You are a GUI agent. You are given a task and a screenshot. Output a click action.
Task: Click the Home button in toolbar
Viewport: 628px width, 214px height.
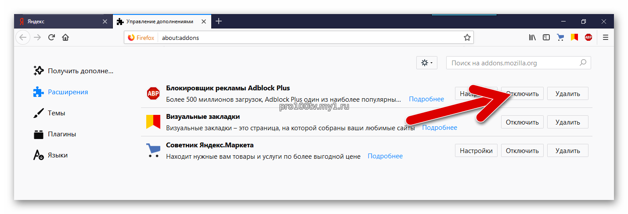[65, 38]
